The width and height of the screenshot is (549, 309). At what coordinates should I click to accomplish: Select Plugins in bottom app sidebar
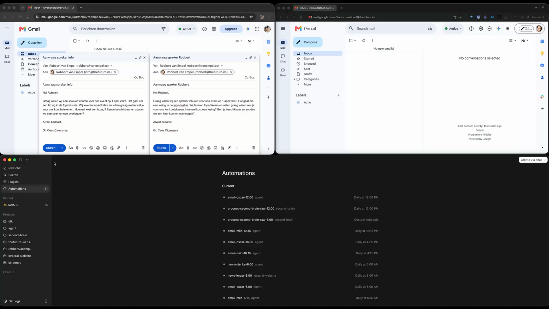coord(25,182)
